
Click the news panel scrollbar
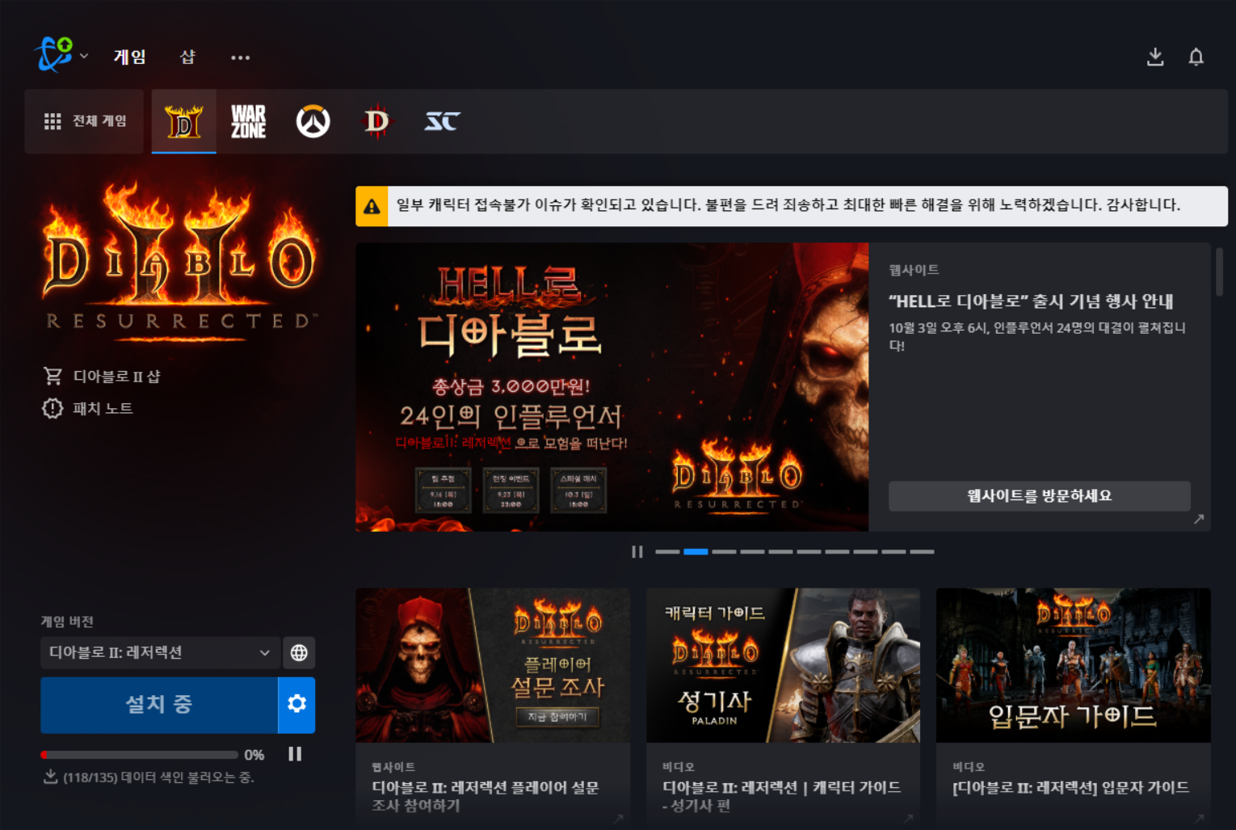[1219, 272]
